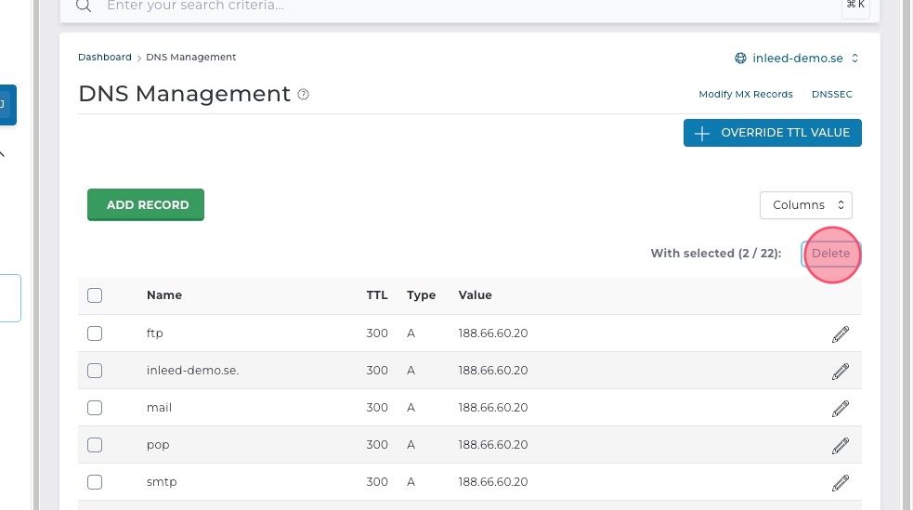Click globe icon beside inleed-demo.se
The image size is (913, 510).
(740, 58)
